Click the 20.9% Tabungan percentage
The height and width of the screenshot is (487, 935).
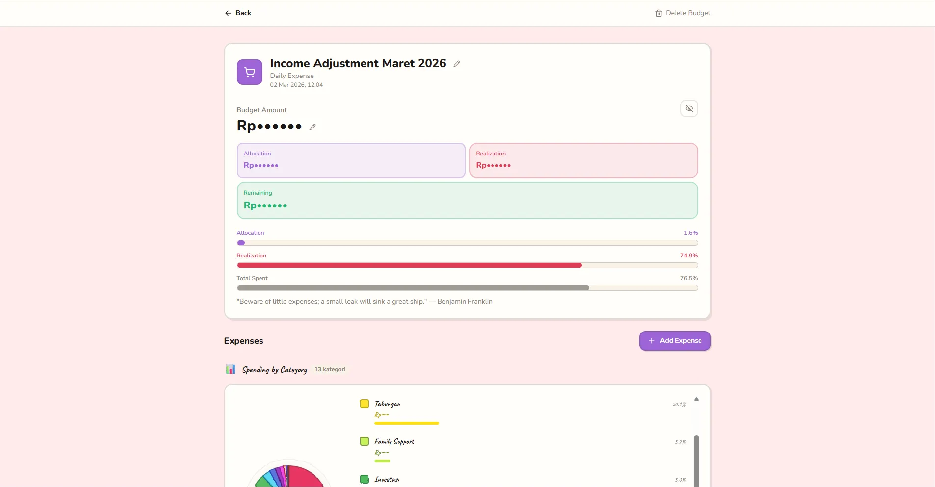[x=679, y=404]
